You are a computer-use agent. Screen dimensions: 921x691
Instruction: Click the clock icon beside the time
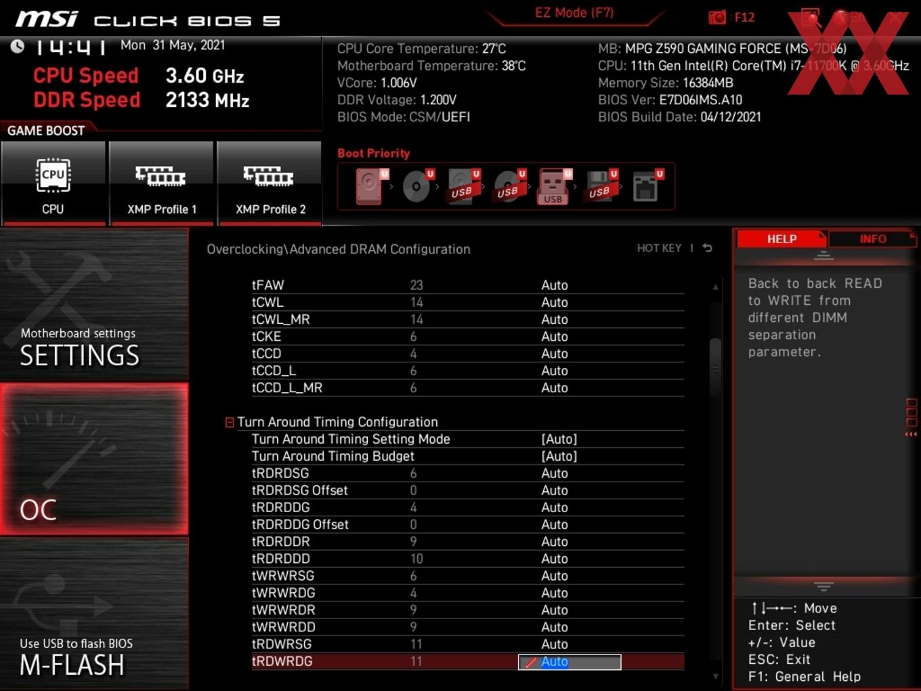[17, 46]
